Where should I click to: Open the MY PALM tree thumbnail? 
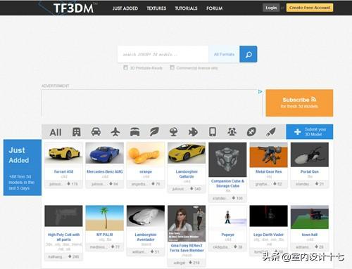(104, 218)
